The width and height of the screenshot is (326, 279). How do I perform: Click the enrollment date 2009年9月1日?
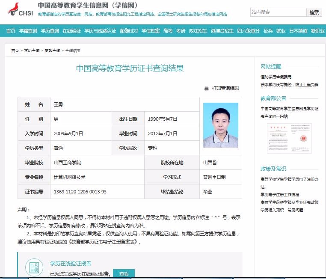pyautogui.click(x=68, y=134)
